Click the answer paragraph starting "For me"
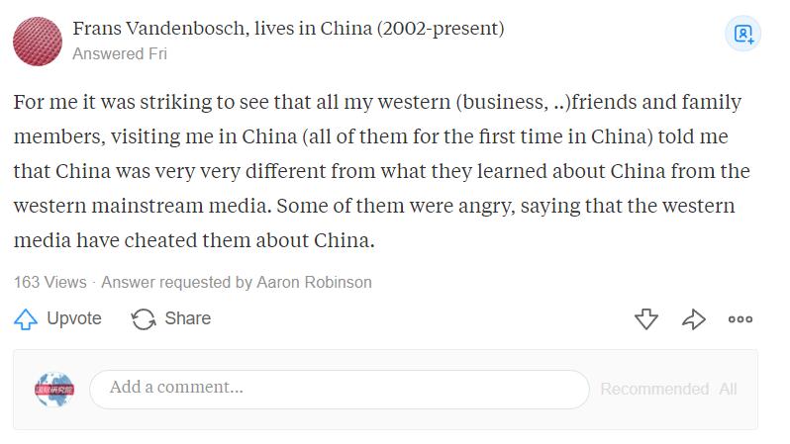Screen dimensions: 790x444 point(376,171)
